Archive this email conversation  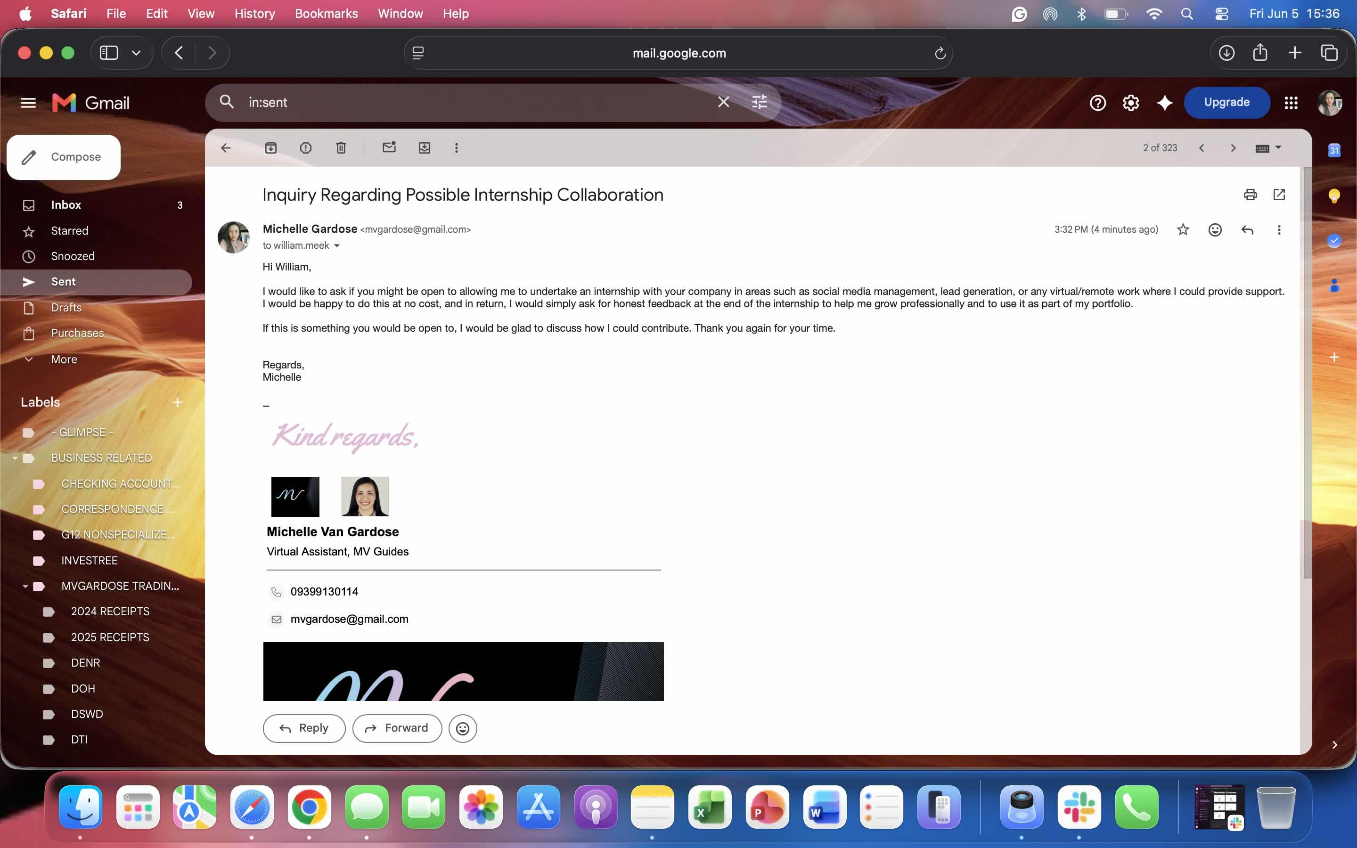click(271, 148)
